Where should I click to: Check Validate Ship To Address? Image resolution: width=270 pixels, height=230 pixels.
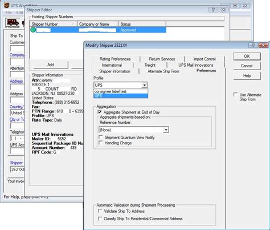(x=100, y=211)
